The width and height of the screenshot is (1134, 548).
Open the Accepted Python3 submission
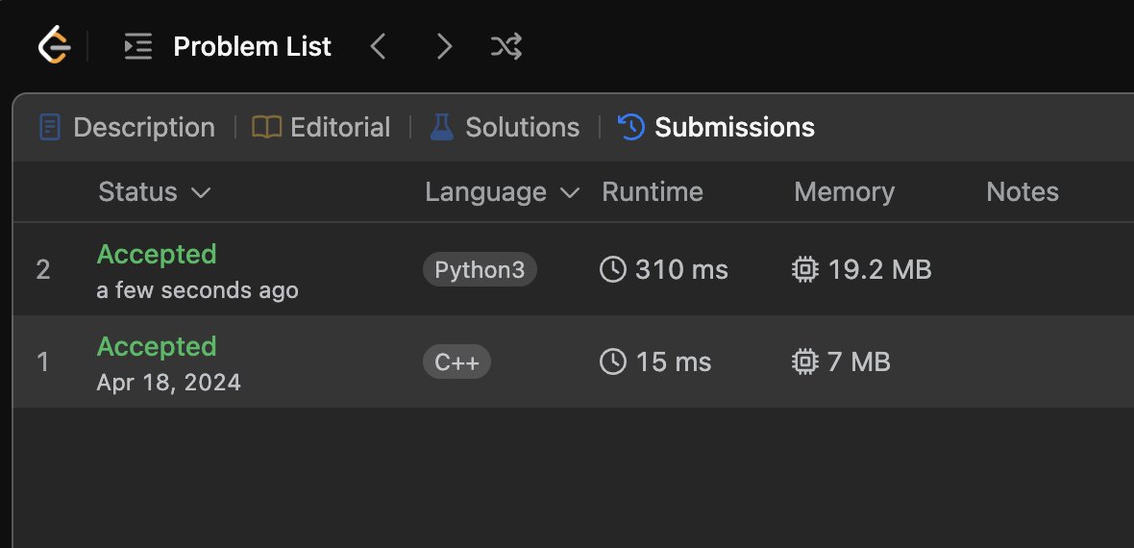[x=573, y=270]
